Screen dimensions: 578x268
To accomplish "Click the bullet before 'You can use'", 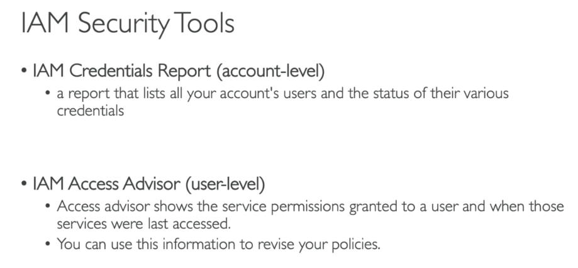I will (48, 243).
